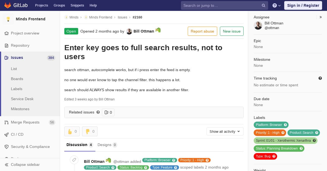Click the Platform::Browser sidebar label
The image size is (327, 171).
(271, 125)
